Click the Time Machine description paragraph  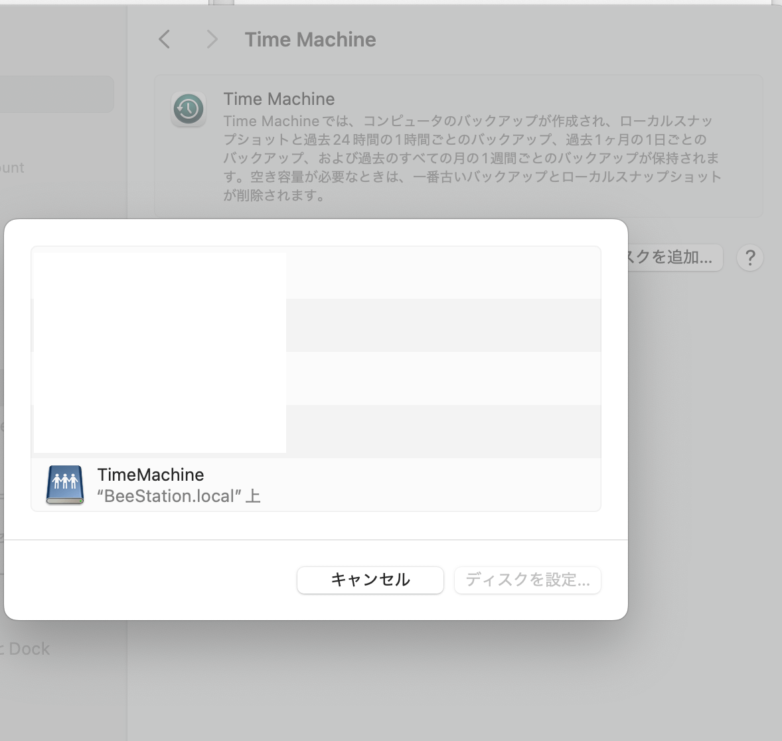(472, 157)
